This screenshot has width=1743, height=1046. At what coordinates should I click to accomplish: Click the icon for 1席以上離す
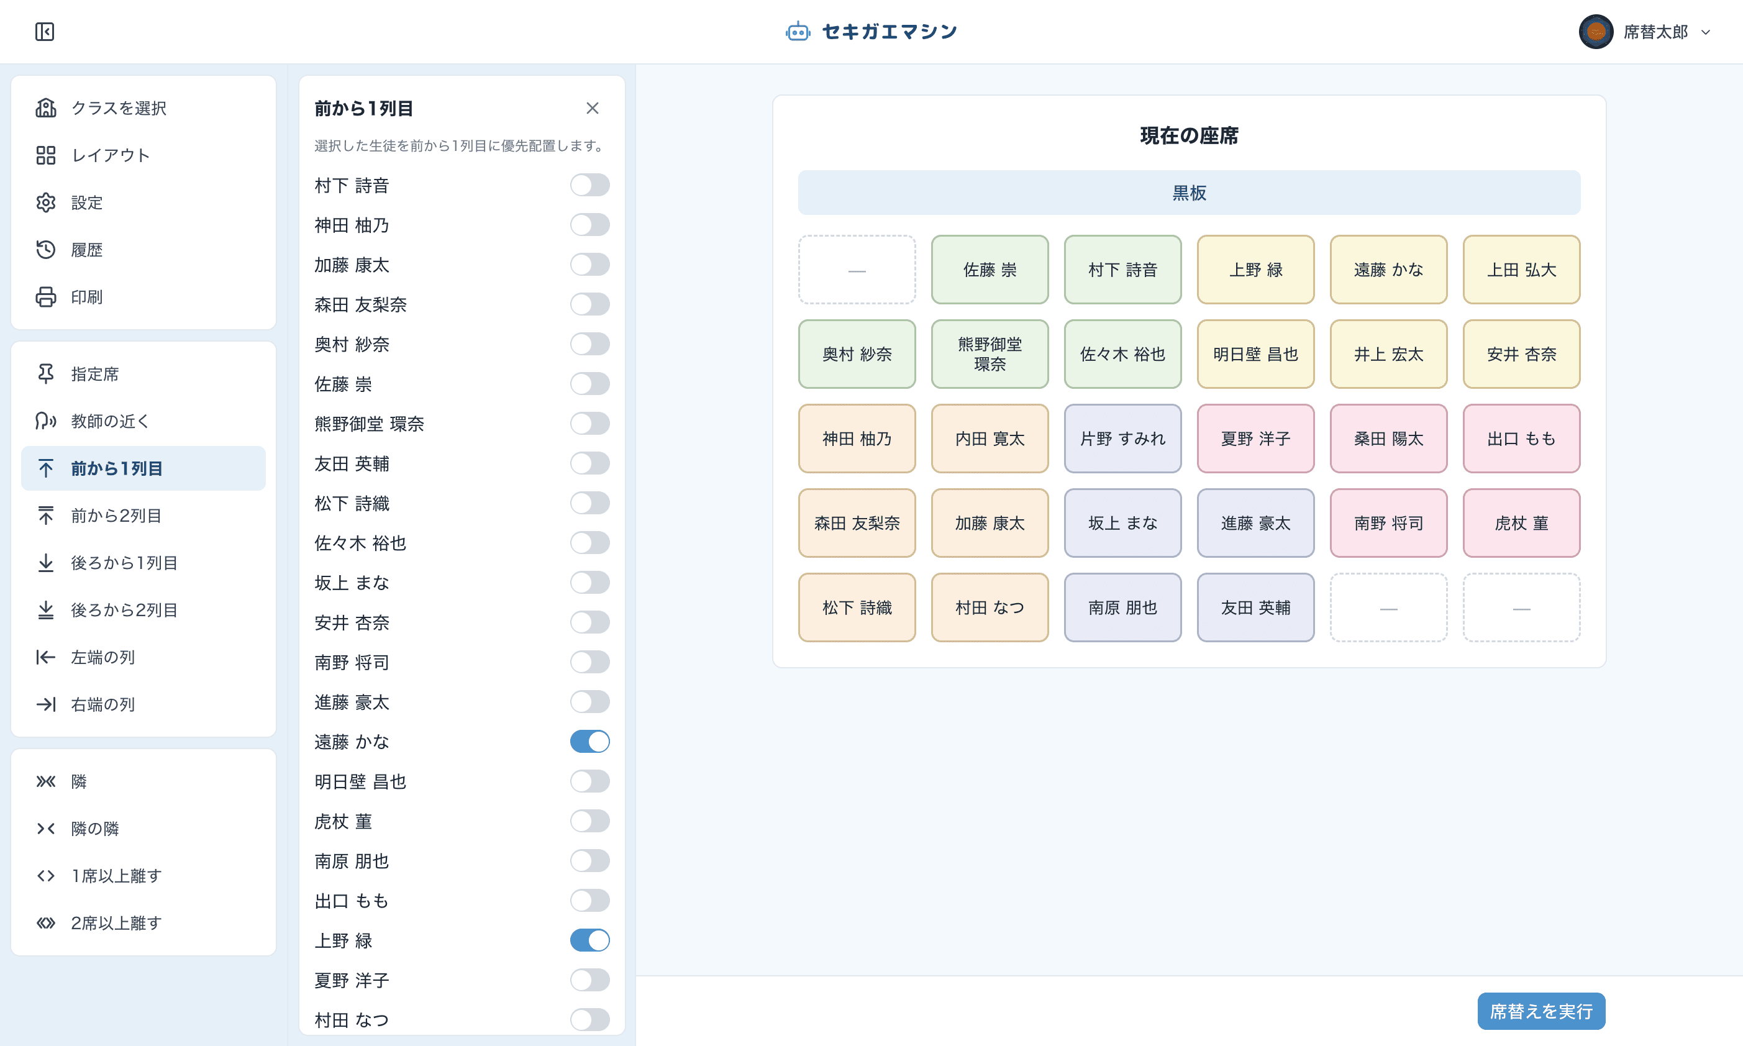pos(46,875)
